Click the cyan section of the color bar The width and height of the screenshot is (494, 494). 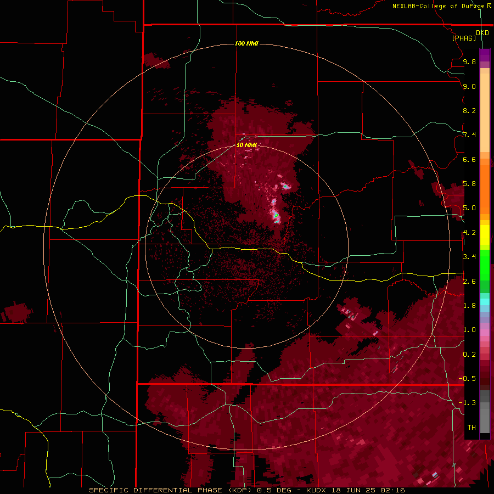click(485, 302)
